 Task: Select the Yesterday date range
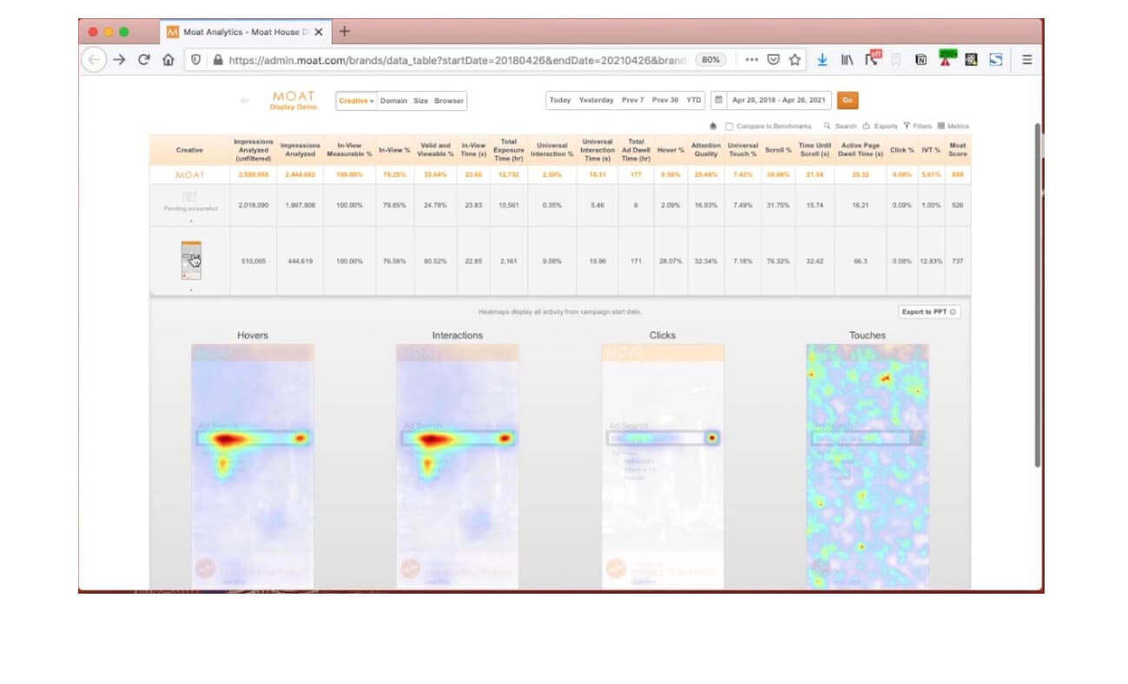point(597,100)
